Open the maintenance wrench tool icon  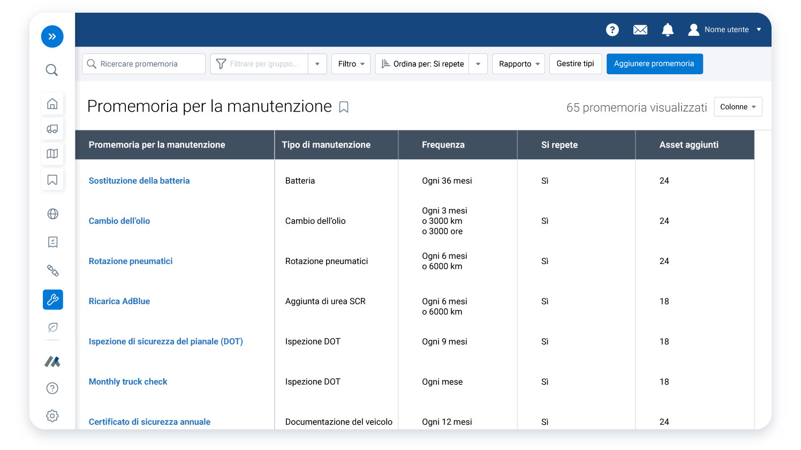52,299
